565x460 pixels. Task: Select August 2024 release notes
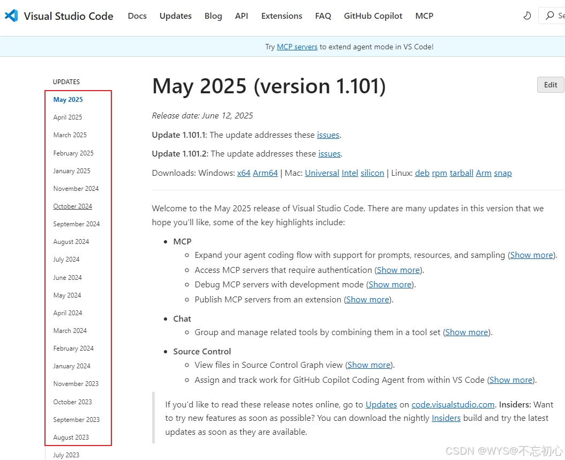tap(71, 242)
